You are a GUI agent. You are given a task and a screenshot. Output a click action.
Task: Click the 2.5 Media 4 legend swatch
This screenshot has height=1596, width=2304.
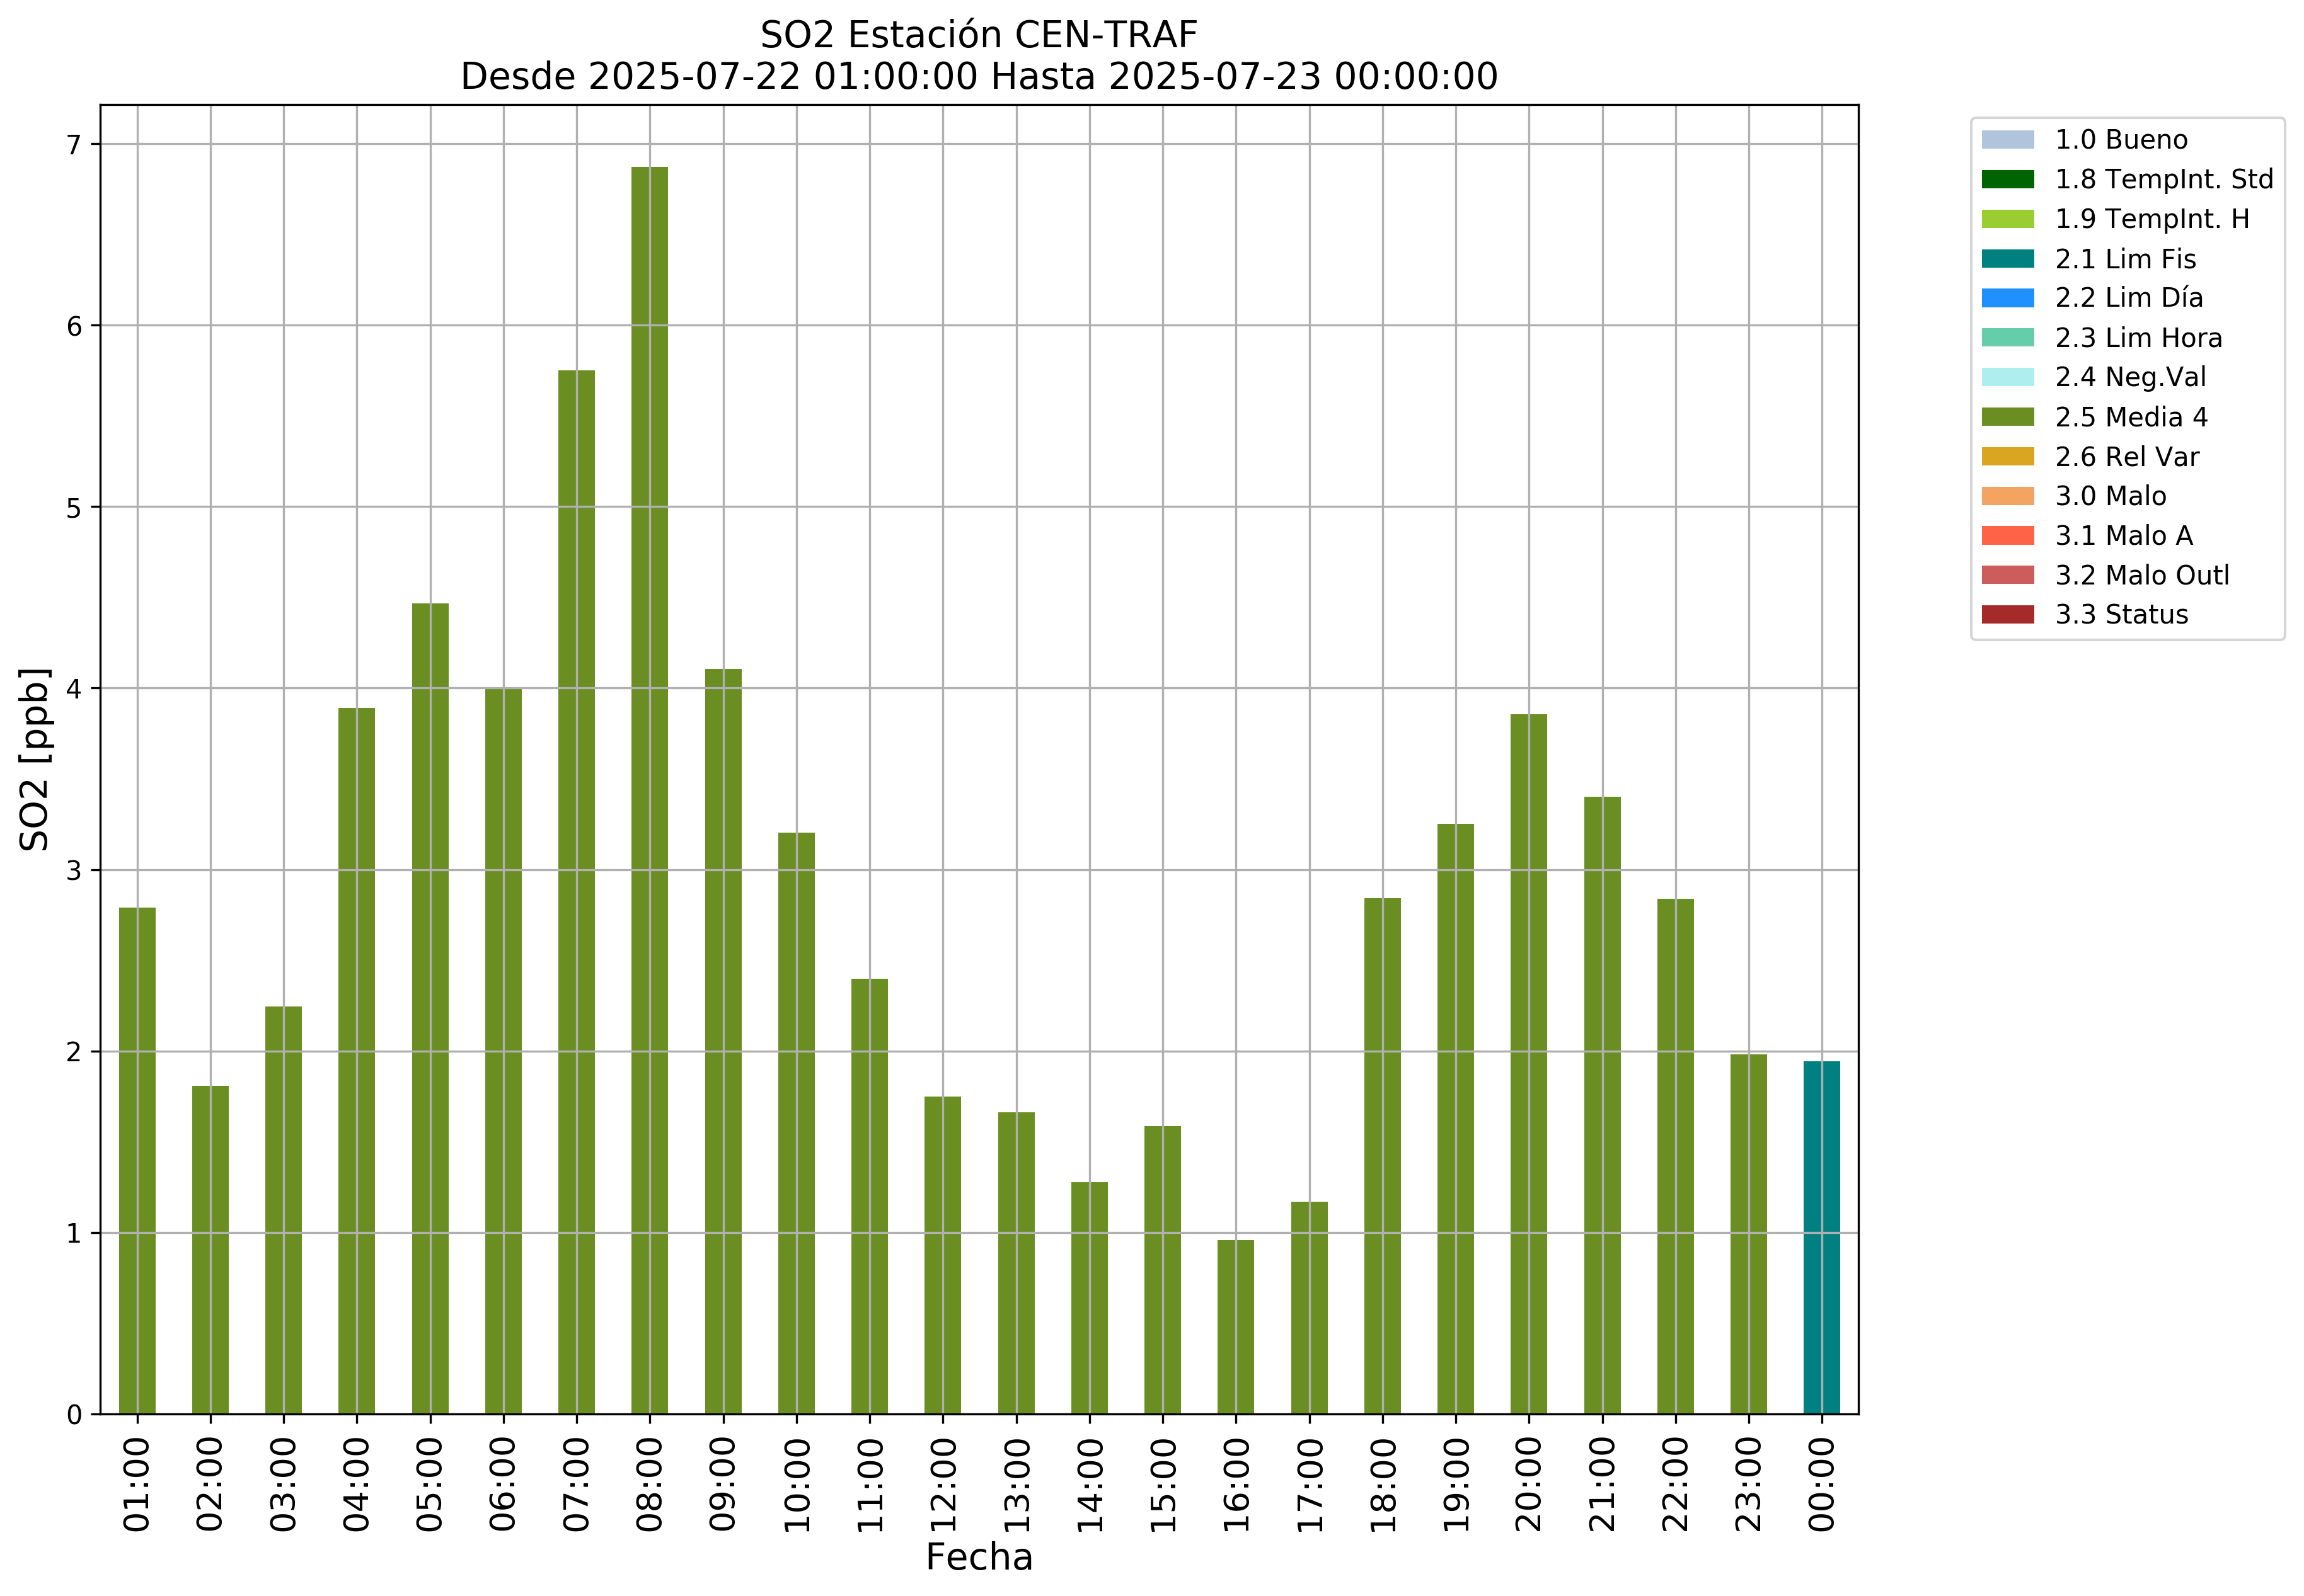[x=2007, y=417]
